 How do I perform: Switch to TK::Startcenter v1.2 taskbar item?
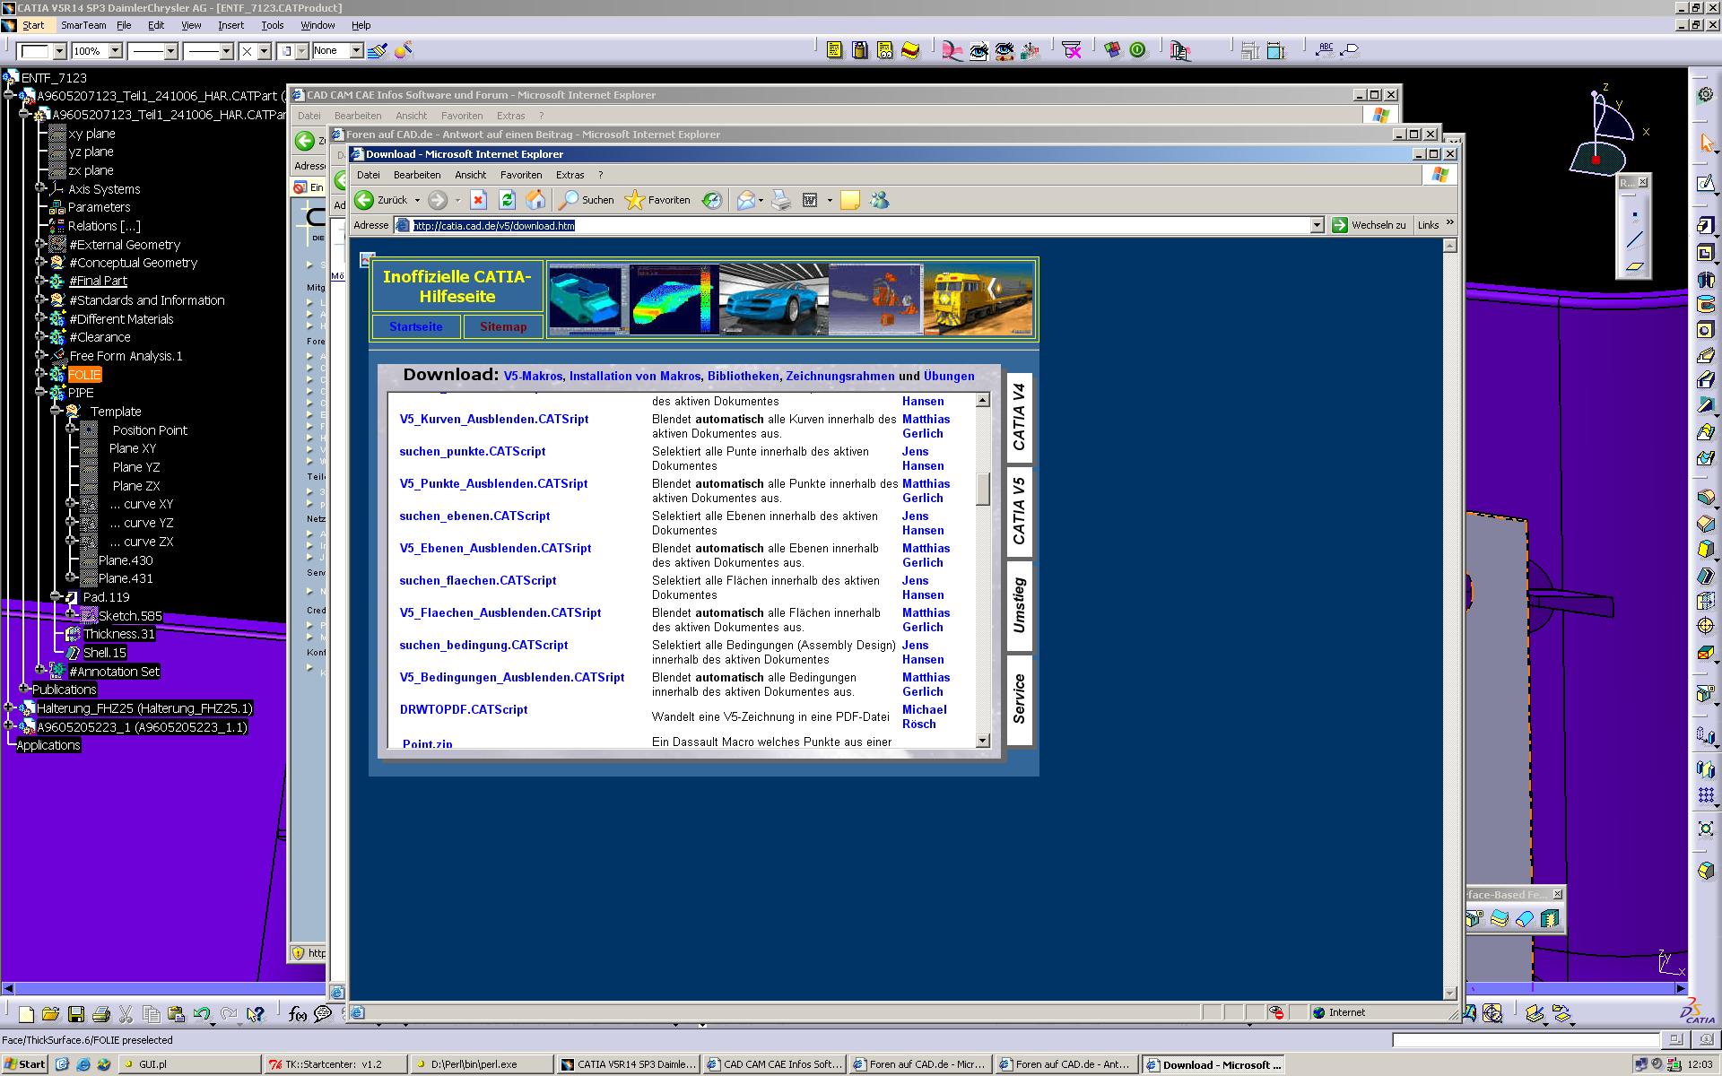[335, 1064]
